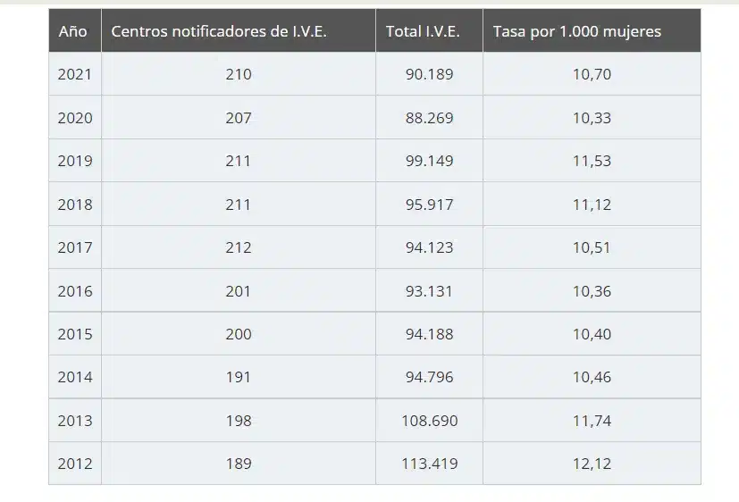Click the Centros notificadores de I.V.E. header
Image resolution: width=739 pixels, height=502 pixels.
[219, 31]
